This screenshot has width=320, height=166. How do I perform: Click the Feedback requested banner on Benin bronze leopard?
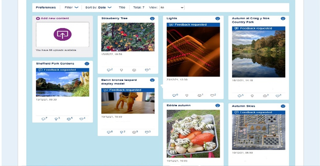tap(128, 90)
